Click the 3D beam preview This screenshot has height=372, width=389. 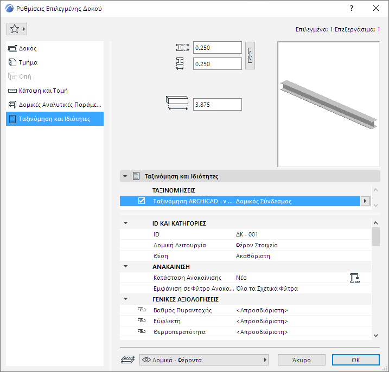(x=328, y=104)
